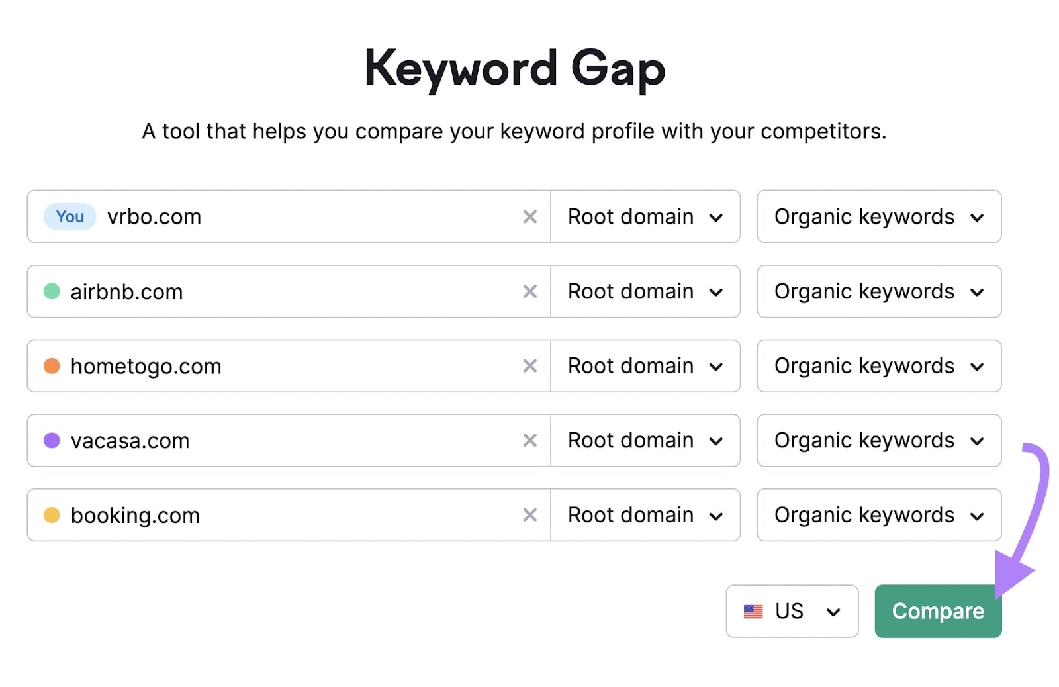
Task: Clear booking.com from the last field
Action: coord(529,515)
